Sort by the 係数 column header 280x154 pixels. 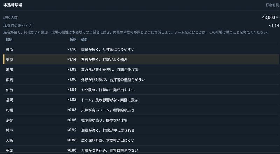pyautogui.click(x=73, y=39)
